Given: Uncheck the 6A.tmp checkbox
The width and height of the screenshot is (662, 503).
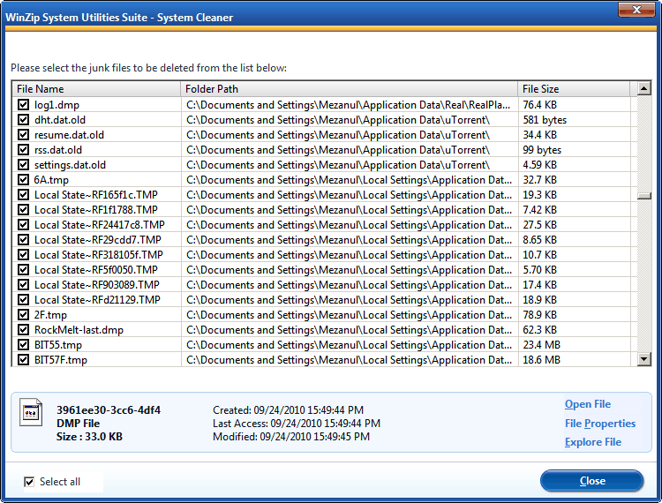Looking at the screenshot, I should [x=23, y=180].
